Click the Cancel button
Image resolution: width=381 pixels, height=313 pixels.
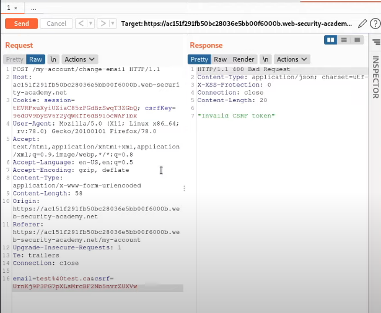click(56, 24)
